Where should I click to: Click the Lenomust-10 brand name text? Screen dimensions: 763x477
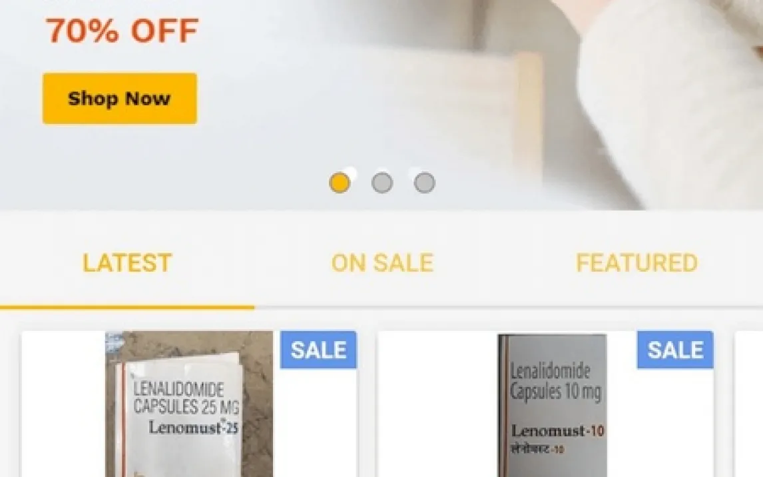(x=557, y=431)
